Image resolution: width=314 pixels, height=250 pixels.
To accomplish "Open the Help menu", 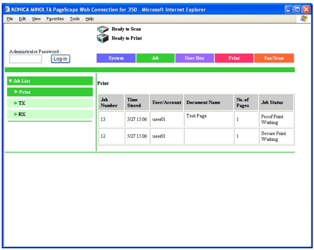I will [89, 19].
